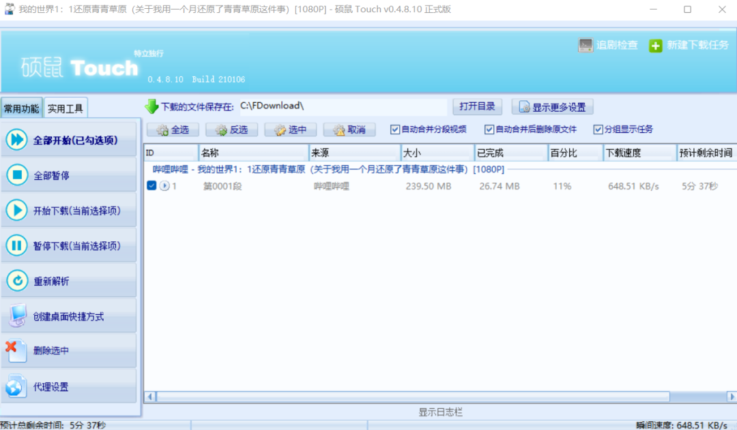Select the 全部开始 sidebar icon

[17, 140]
